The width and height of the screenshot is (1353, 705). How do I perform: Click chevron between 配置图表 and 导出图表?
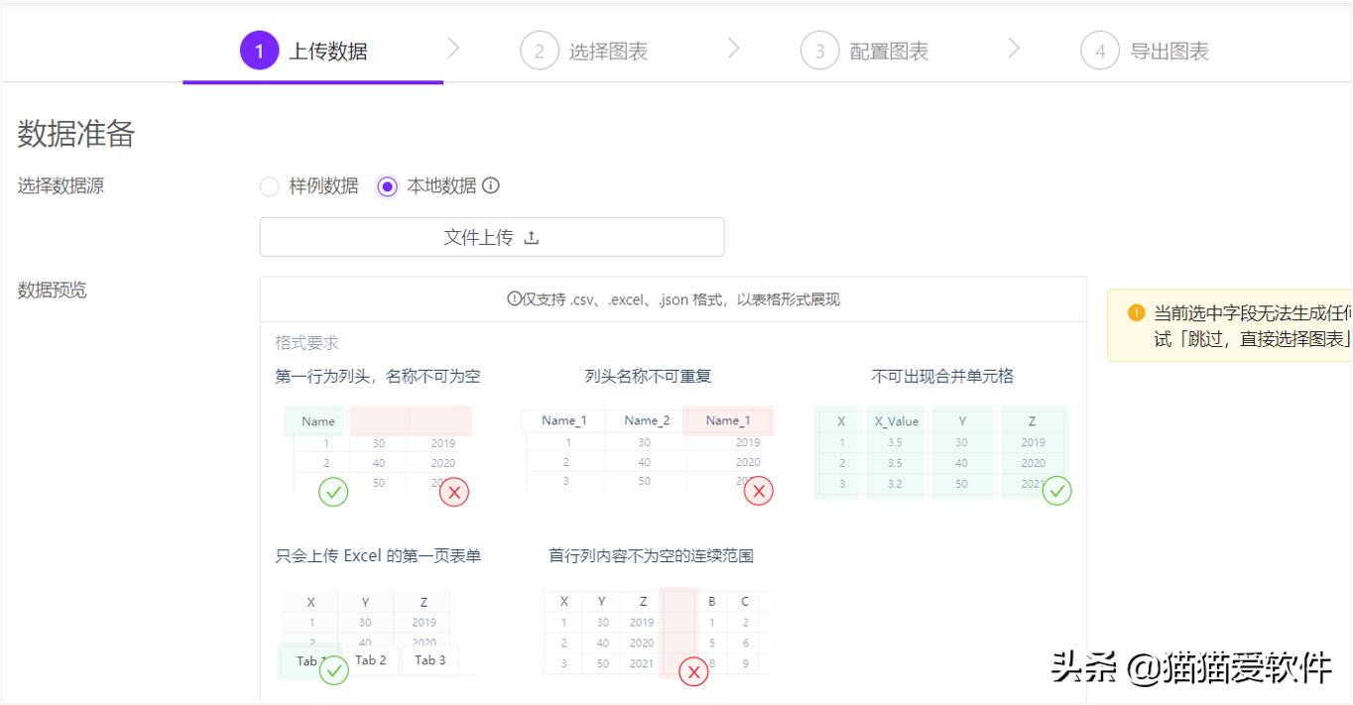click(x=1014, y=48)
